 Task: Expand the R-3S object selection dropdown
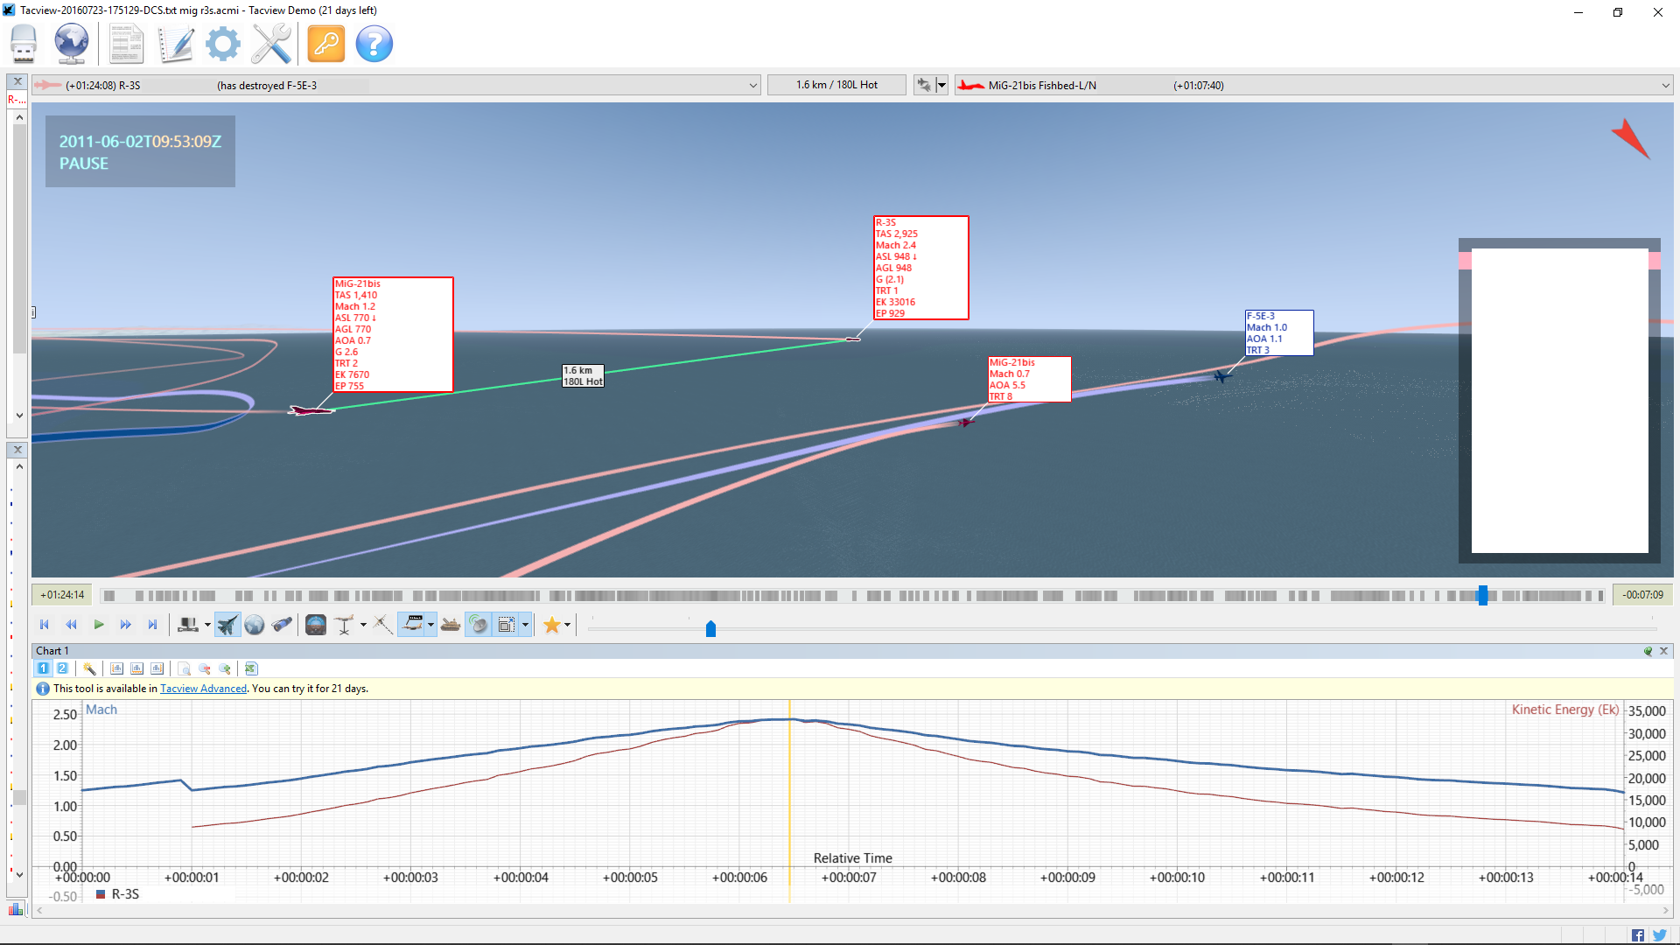752,86
